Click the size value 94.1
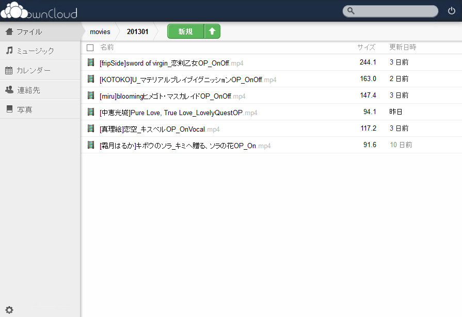 370,112
